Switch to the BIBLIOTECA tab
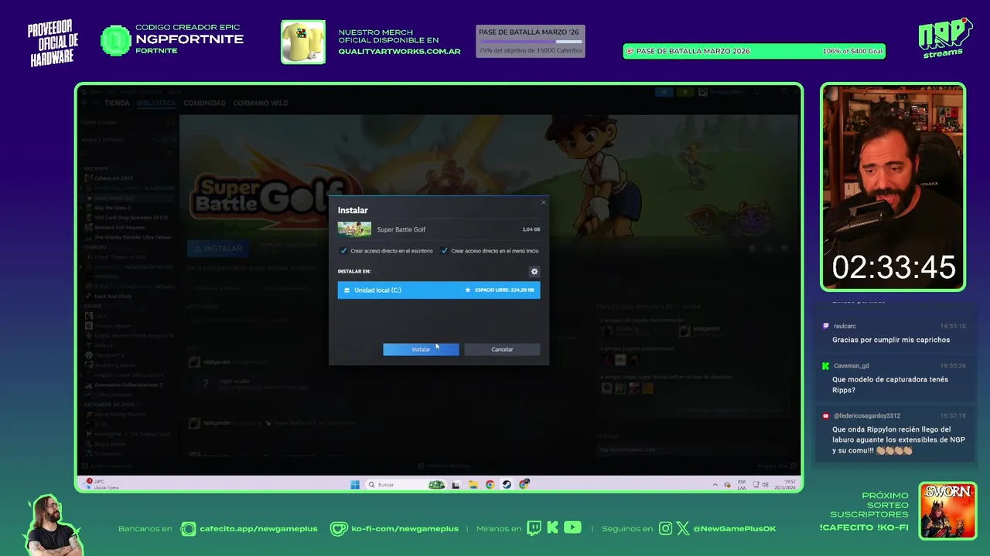990x556 pixels. click(156, 103)
